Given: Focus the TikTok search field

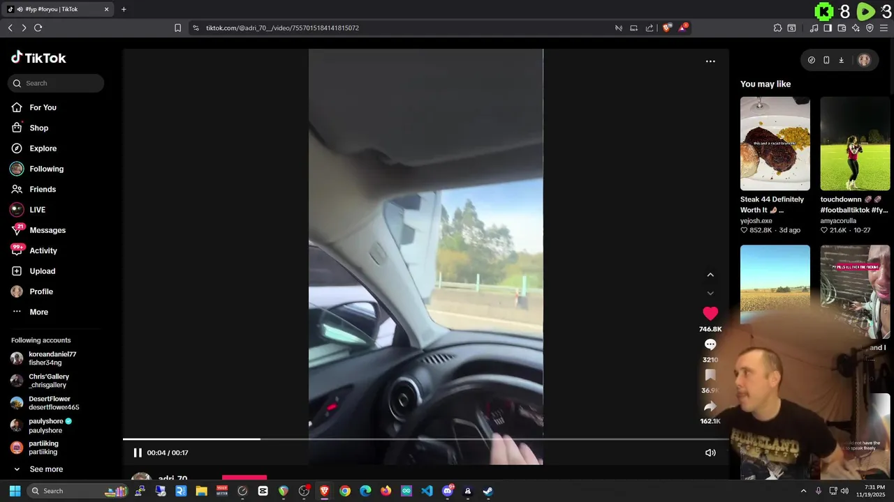Looking at the screenshot, I should click(56, 83).
